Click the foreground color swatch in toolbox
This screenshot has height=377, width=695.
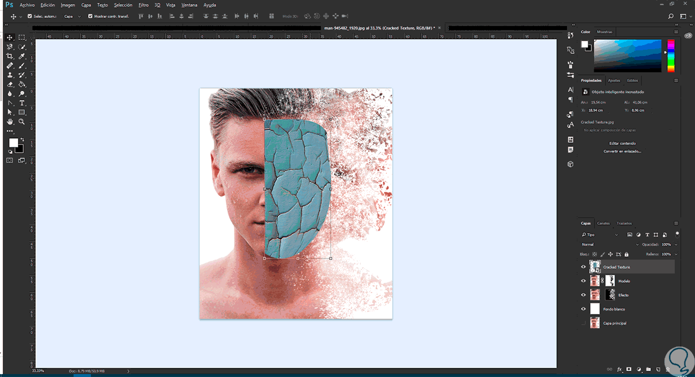point(13,143)
